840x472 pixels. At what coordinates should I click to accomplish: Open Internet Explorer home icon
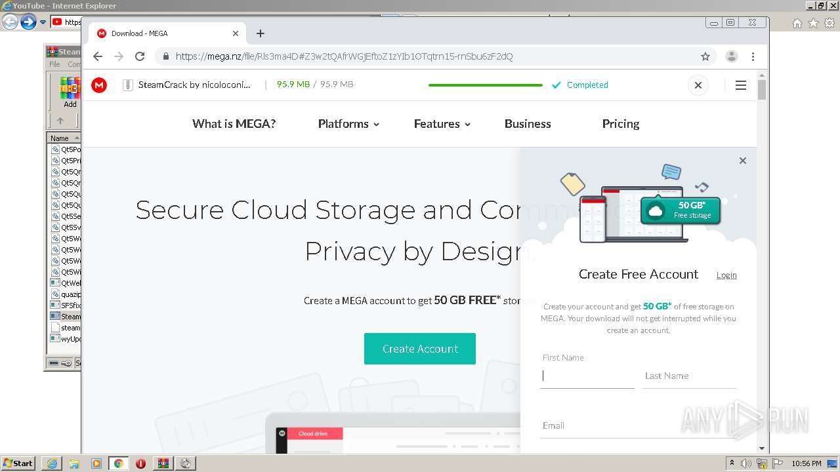pyautogui.click(x=797, y=23)
